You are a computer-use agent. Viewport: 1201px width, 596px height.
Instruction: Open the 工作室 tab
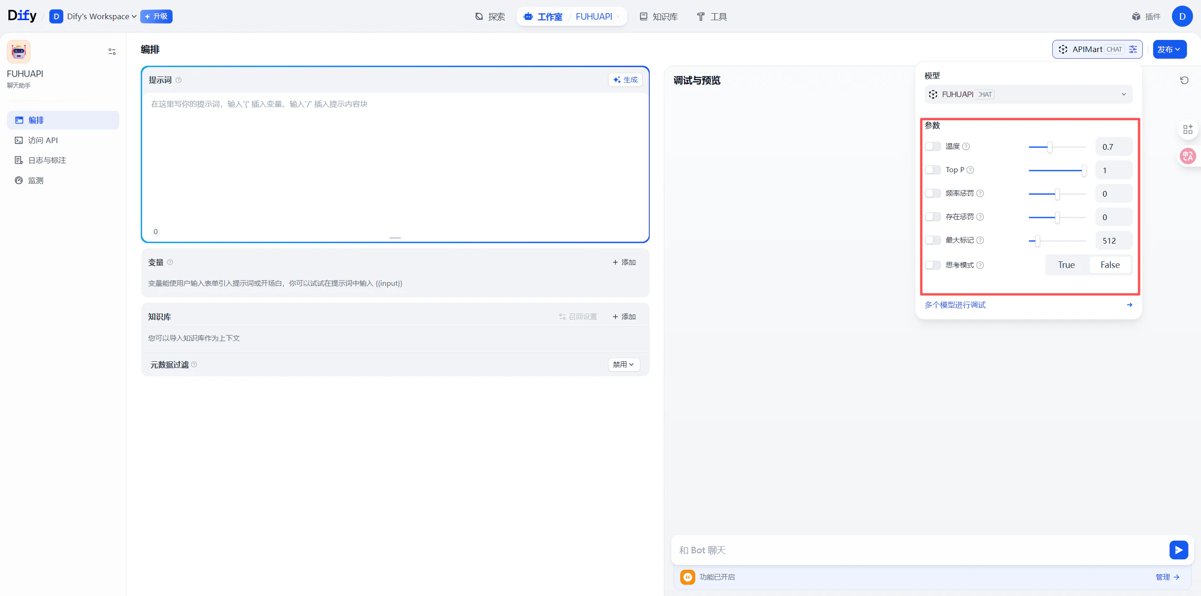click(543, 16)
